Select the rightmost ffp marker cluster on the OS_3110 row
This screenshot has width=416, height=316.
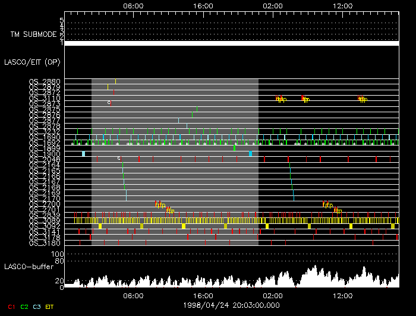pyautogui.click(x=362, y=99)
